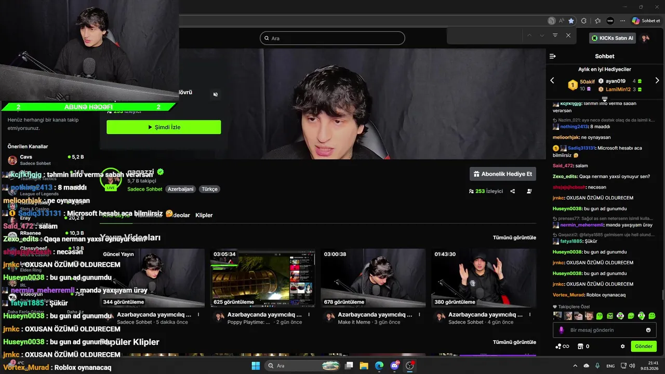The image size is (665, 374).
Task: Click username Zexo_edits in chat panel
Action: 565,177
